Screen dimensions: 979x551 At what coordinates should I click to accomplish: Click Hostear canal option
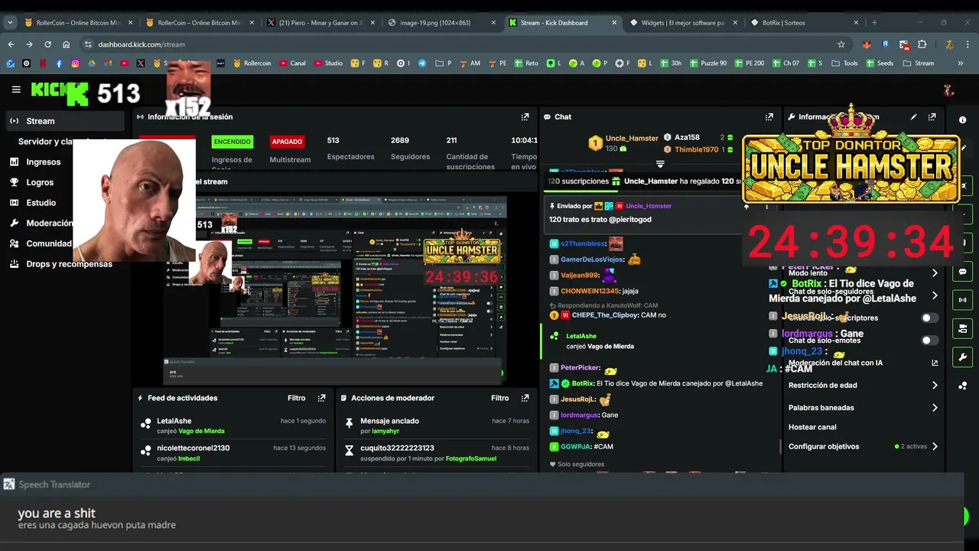(x=812, y=427)
